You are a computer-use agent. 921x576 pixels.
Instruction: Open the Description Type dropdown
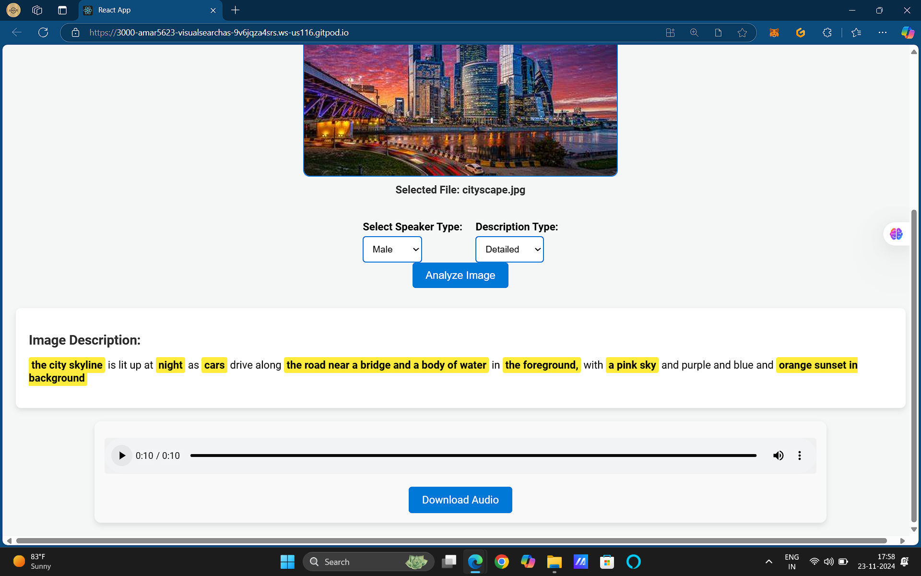click(x=509, y=249)
